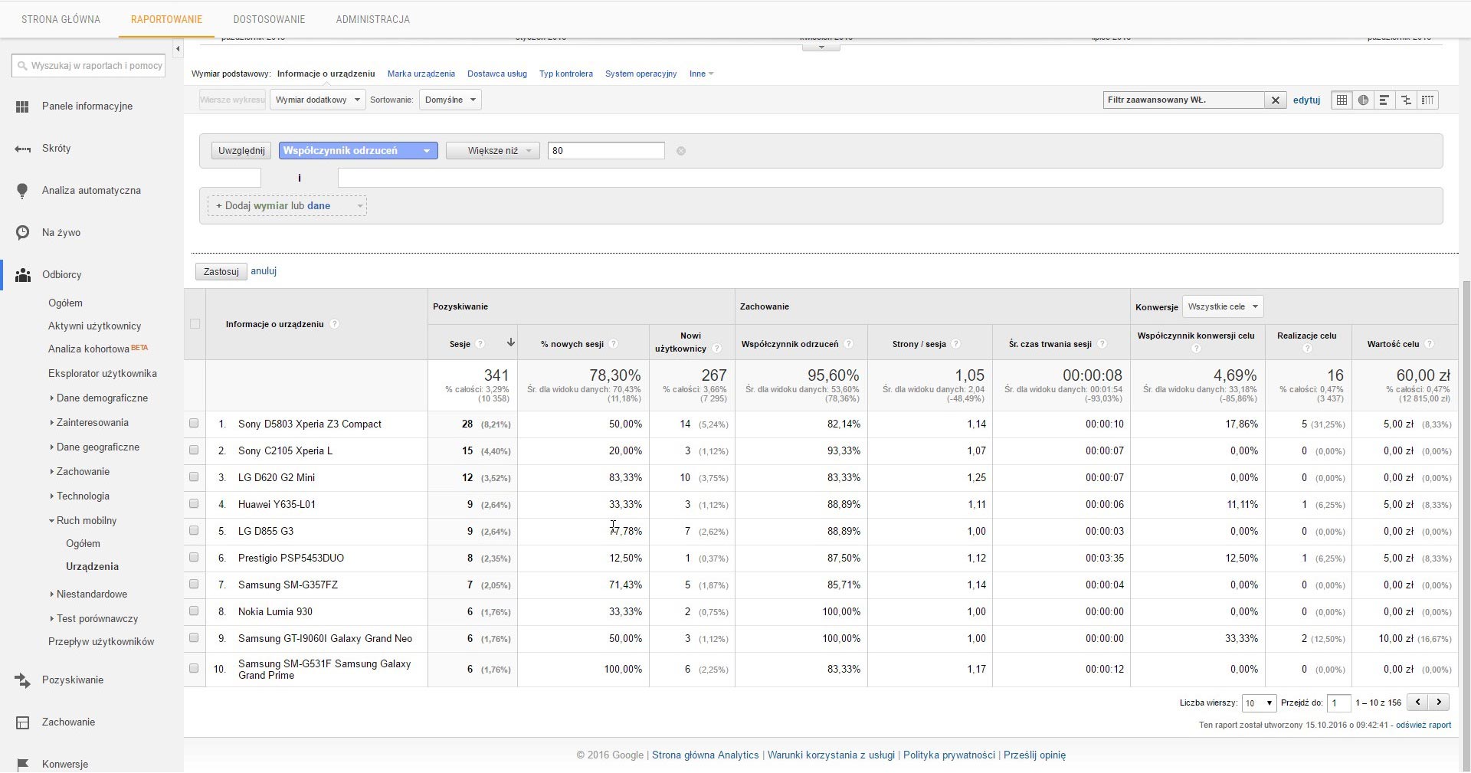Click the filter value field containing 80
The width and height of the screenshot is (1471, 773).
(606, 151)
